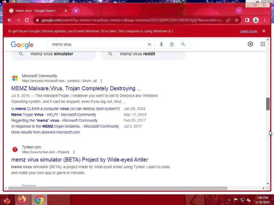274x205 pixels.
Task: Clear the search box text
Action: [x=149, y=44]
